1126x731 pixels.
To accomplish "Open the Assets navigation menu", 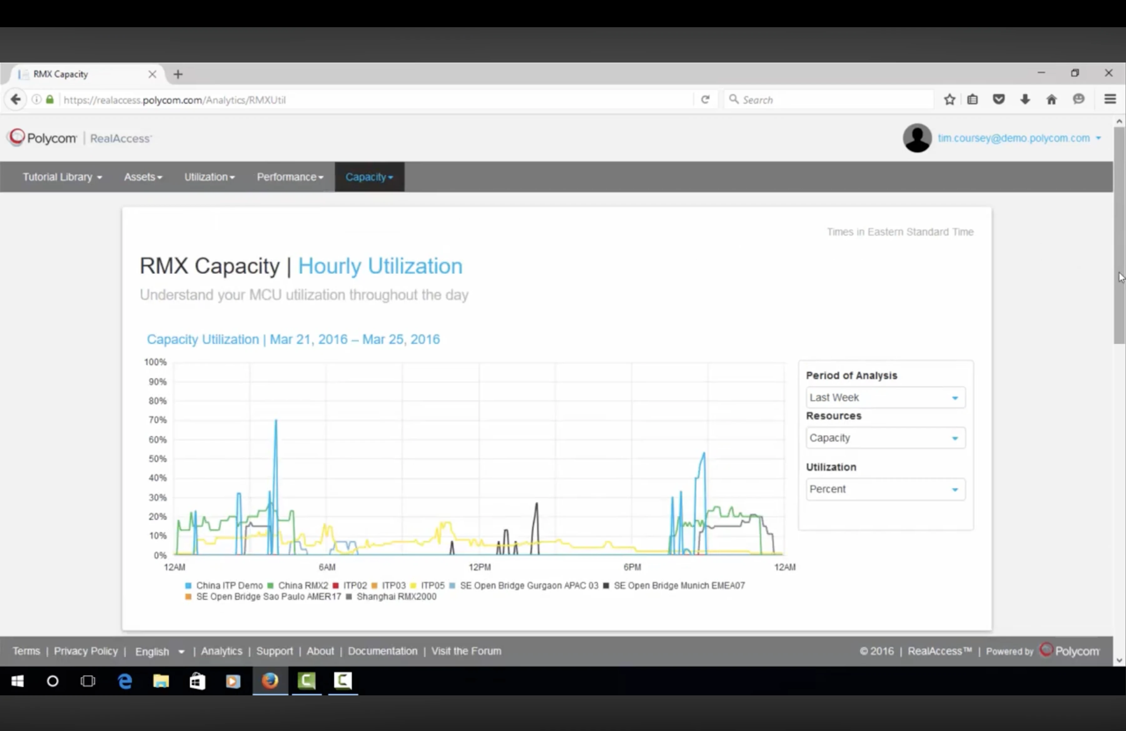I will [x=143, y=177].
